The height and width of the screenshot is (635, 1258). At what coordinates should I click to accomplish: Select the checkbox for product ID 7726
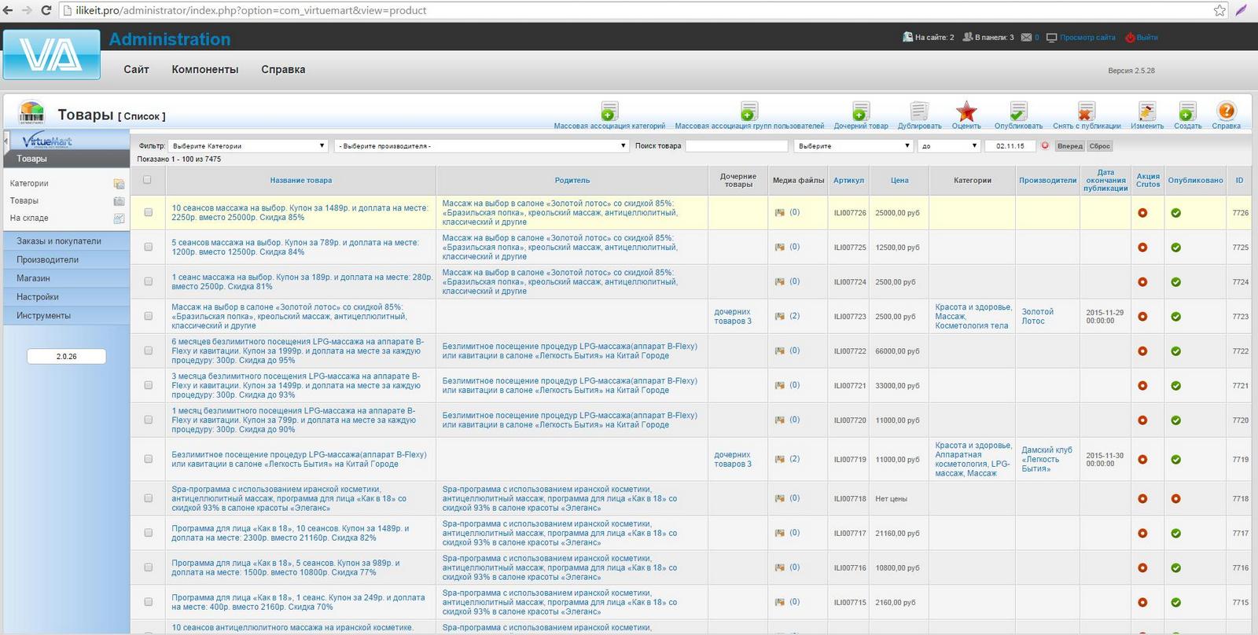tap(148, 212)
